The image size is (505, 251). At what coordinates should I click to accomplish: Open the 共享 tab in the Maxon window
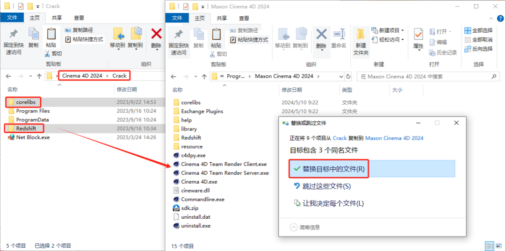221,18
